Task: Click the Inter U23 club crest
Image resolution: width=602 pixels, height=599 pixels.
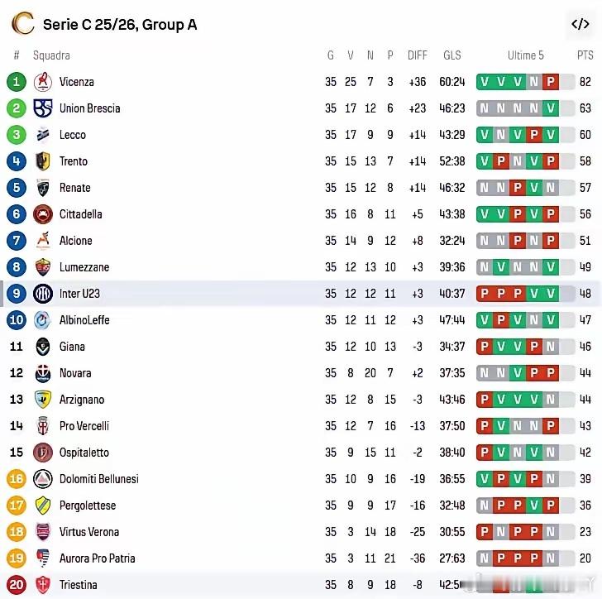Action: click(43, 294)
